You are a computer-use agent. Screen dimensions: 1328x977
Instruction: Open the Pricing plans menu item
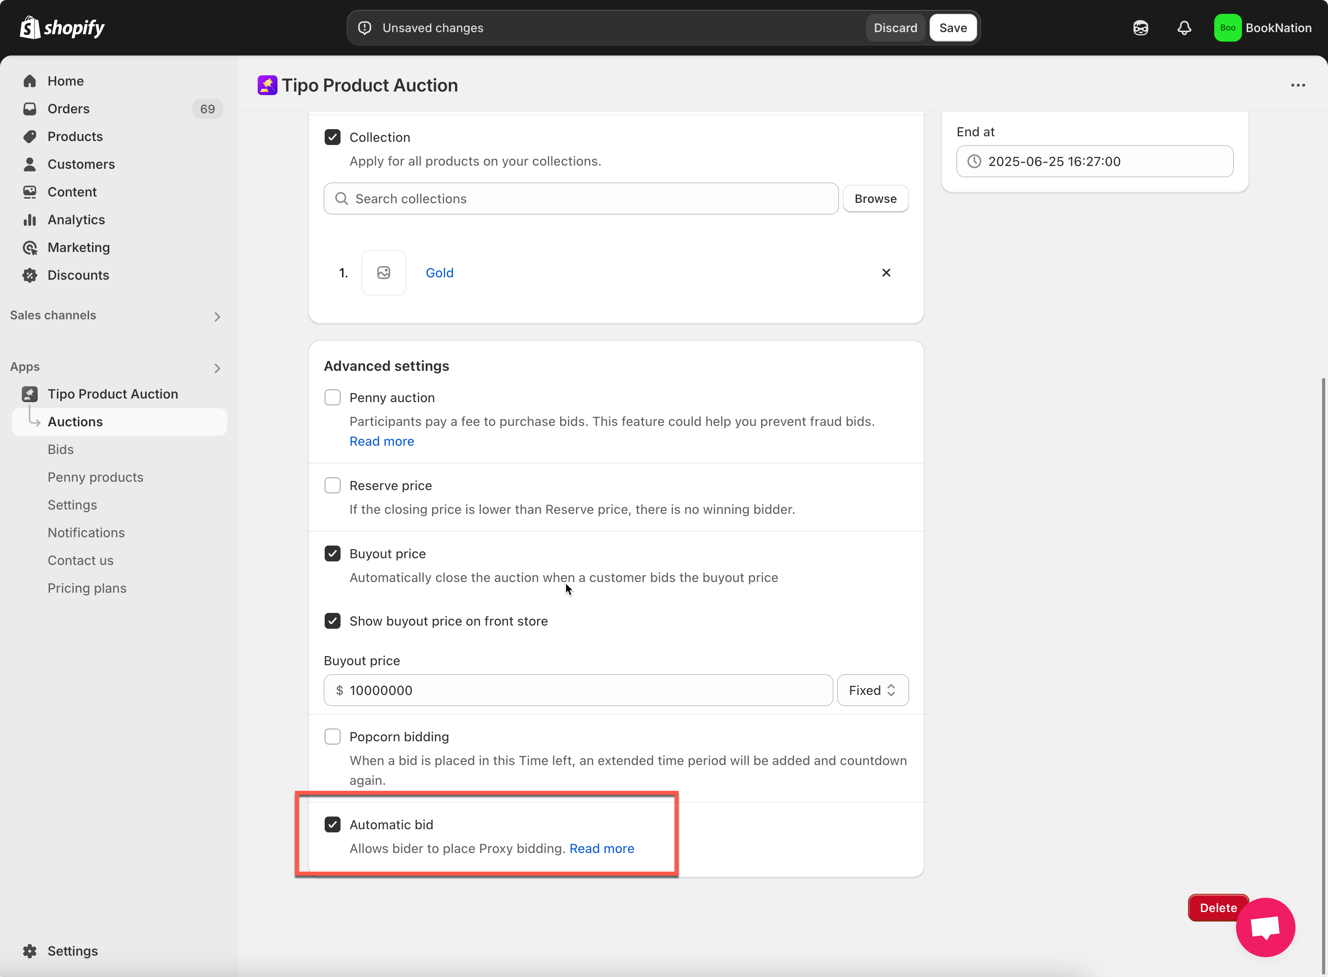[x=87, y=588]
